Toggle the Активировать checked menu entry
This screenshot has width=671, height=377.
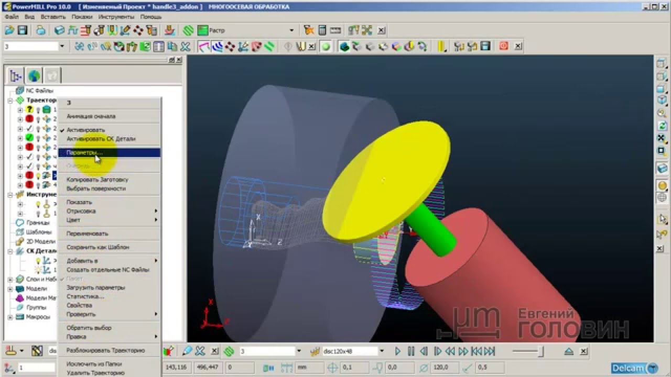tap(85, 130)
